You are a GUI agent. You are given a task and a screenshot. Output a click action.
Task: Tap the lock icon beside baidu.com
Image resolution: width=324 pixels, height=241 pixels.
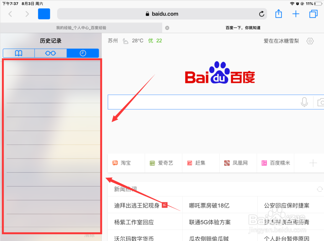(147, 14)
